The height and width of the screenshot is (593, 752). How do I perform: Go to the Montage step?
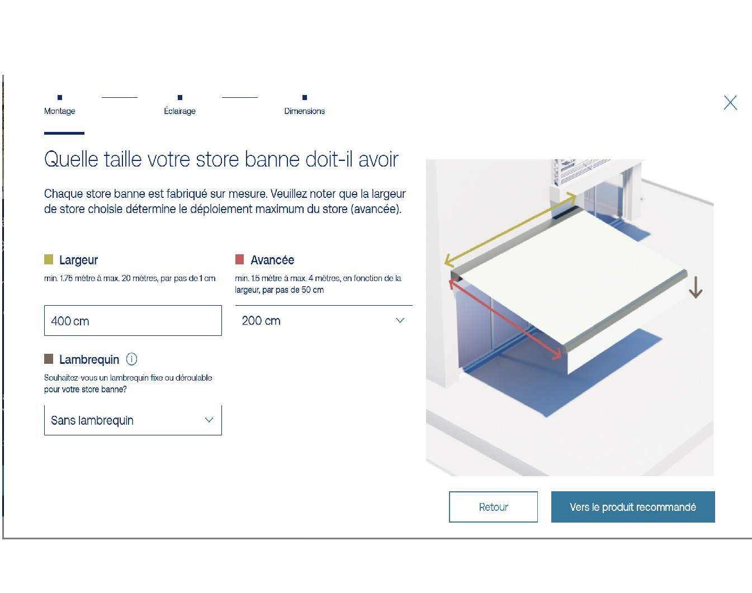coord(60,111)
